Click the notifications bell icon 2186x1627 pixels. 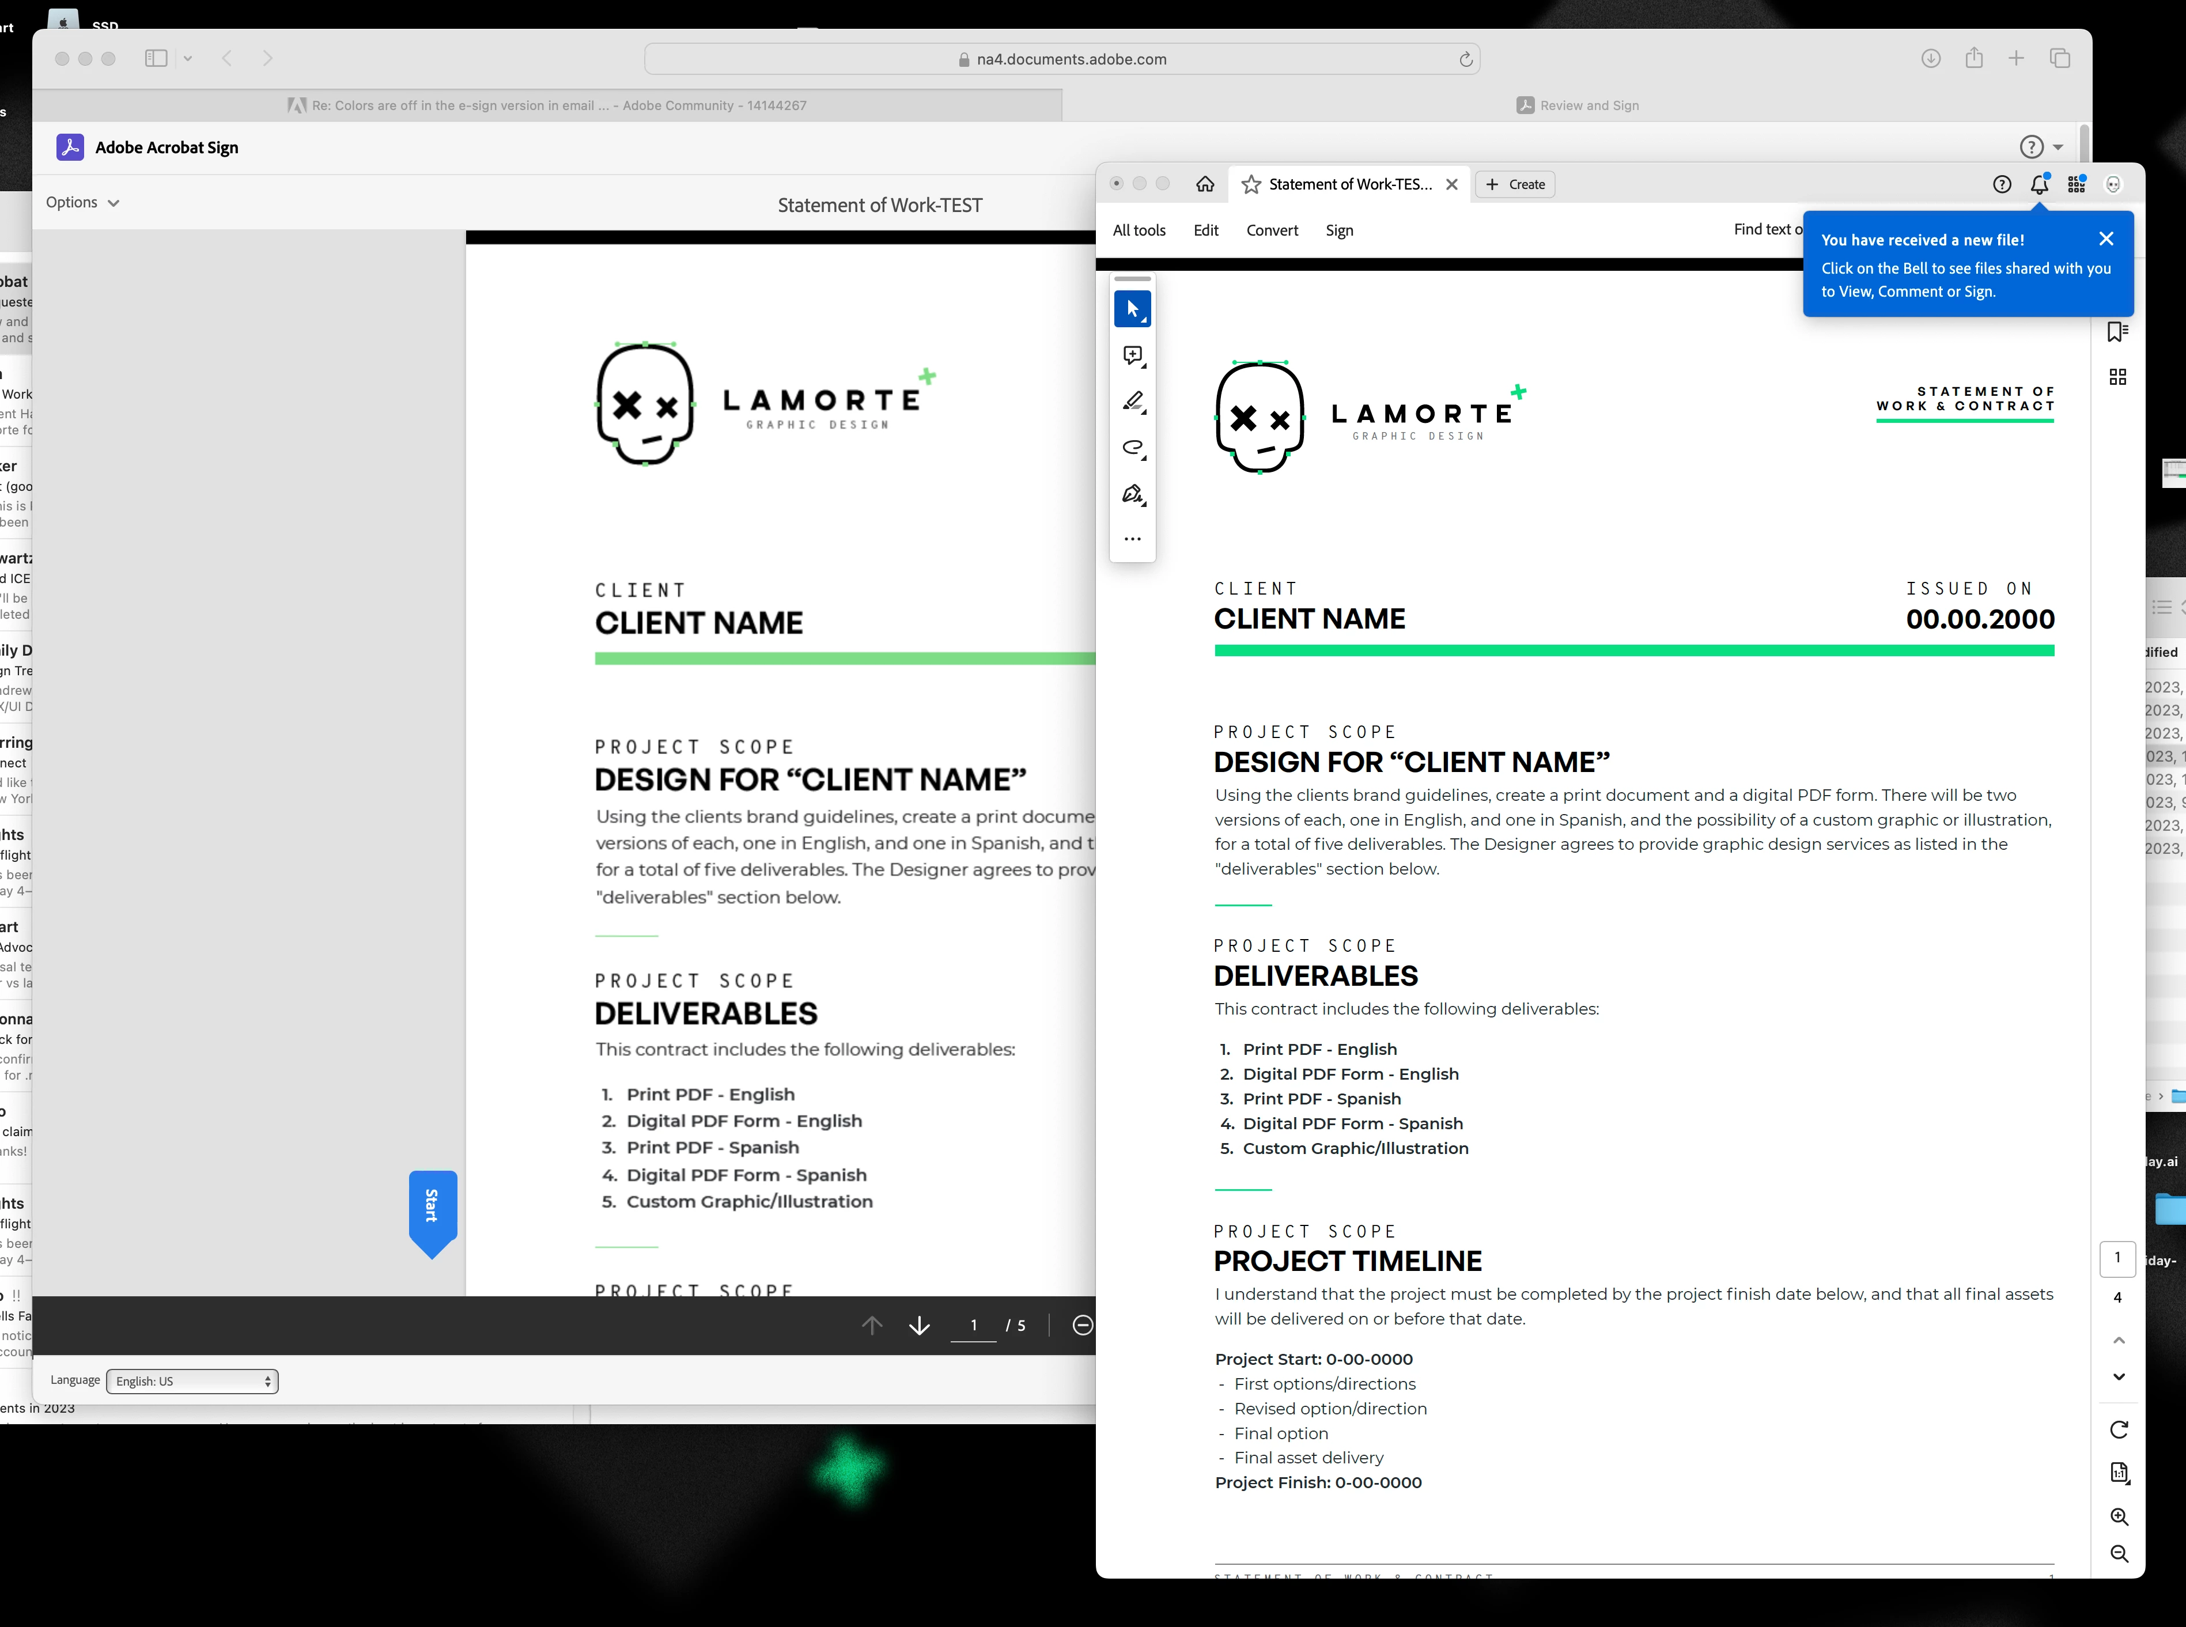2039,184
